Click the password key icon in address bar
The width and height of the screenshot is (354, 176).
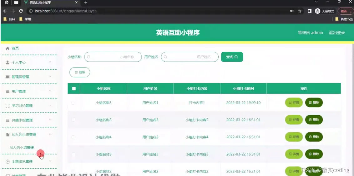[x=292, y=11]
